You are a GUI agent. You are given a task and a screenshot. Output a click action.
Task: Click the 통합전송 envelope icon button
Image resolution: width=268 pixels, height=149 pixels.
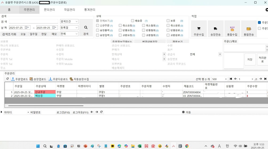[x=249, y=29]
